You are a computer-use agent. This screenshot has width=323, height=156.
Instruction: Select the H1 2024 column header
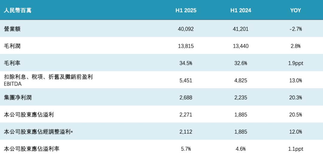coord(240,10)
